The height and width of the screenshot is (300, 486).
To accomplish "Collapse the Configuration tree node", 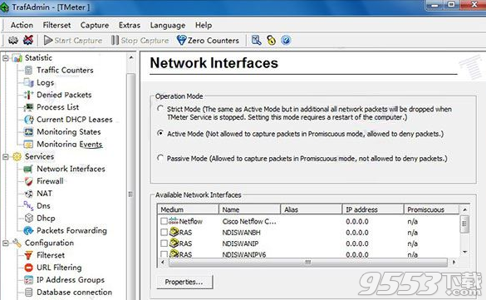I will tap(6, 243).
